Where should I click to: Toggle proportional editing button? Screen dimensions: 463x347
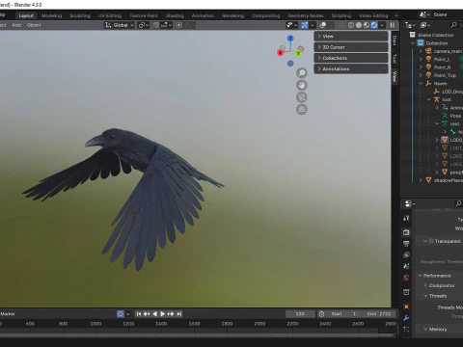pyautogui.click(x=178, y=25)
